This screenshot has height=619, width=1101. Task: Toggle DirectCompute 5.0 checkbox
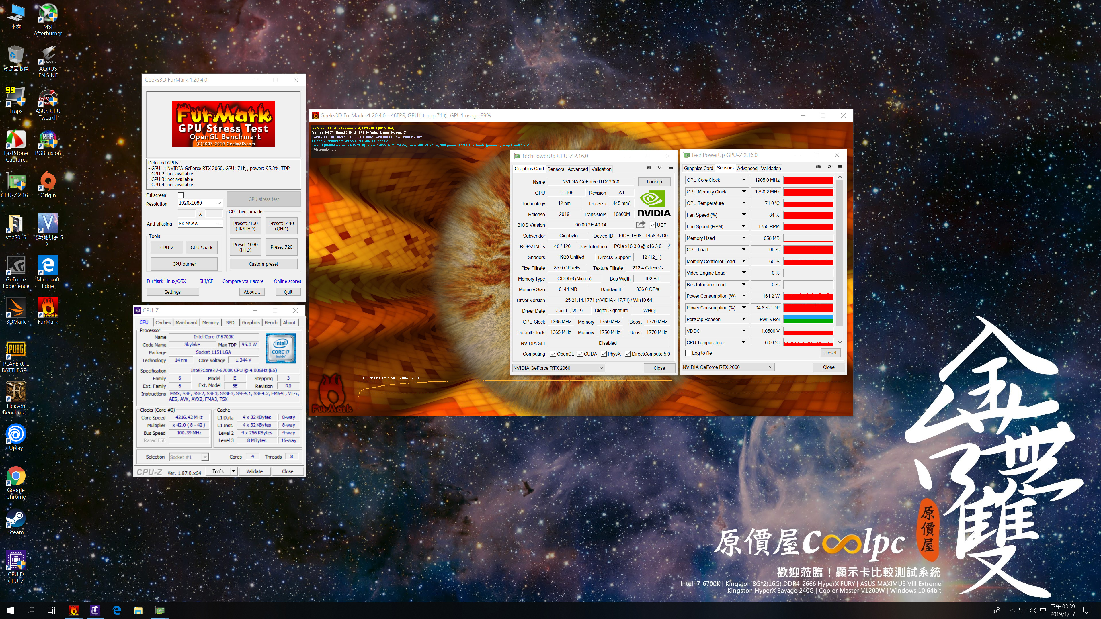point(628,354)
